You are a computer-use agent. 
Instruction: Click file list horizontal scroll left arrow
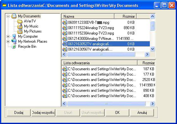tap(64, 54)
